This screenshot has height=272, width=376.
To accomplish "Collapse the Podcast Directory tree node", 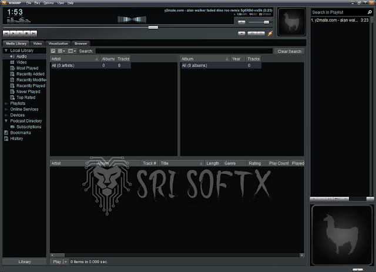I will tap(6, 121).
